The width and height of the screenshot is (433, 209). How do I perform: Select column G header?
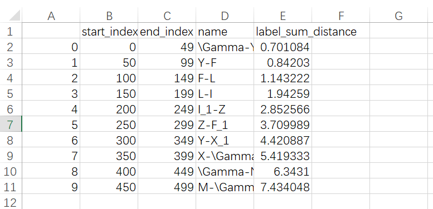398,15
